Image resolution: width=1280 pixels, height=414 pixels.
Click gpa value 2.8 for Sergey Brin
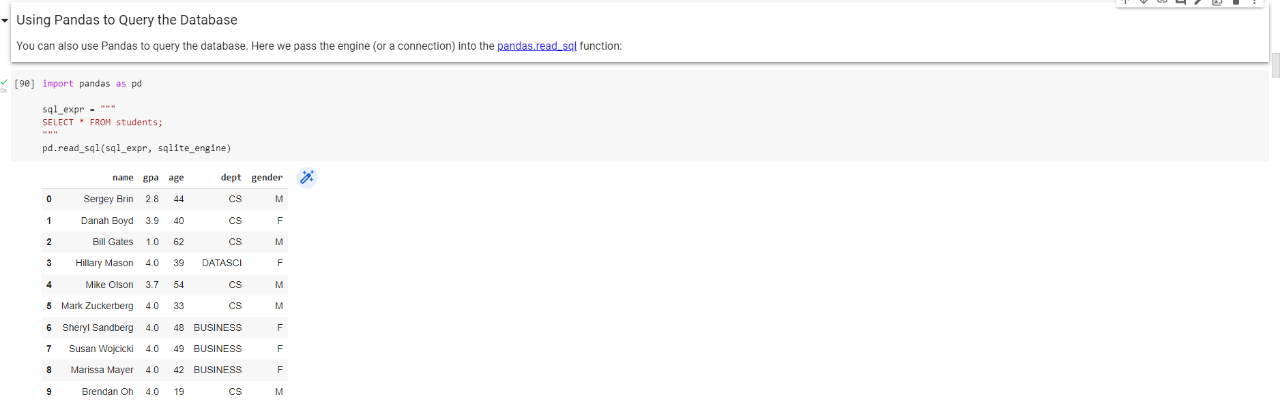152,199
